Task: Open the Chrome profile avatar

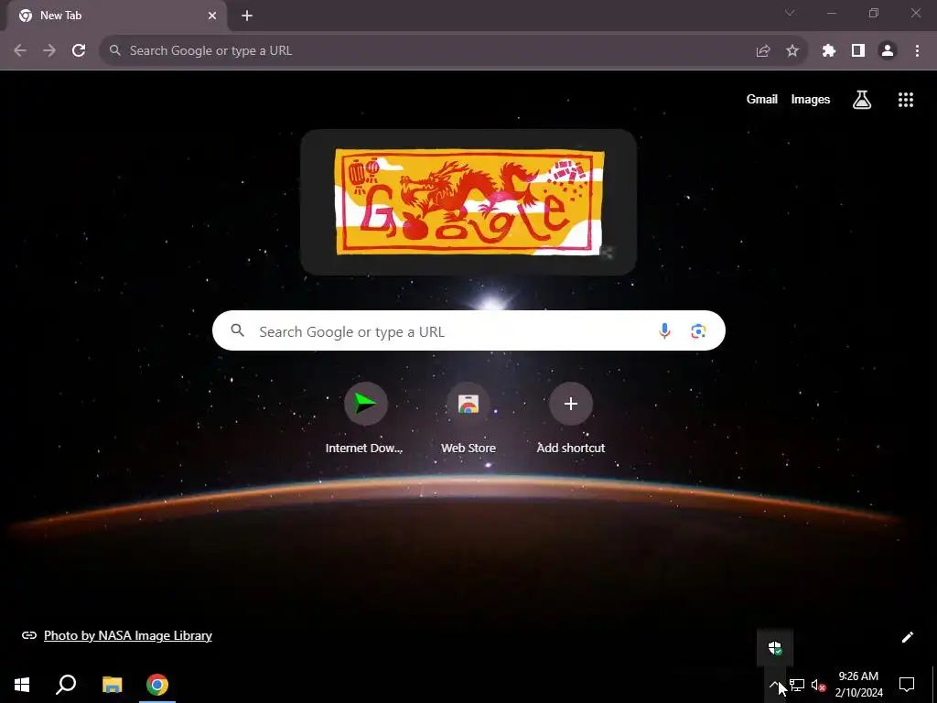Action: click(x=888, y=51)
